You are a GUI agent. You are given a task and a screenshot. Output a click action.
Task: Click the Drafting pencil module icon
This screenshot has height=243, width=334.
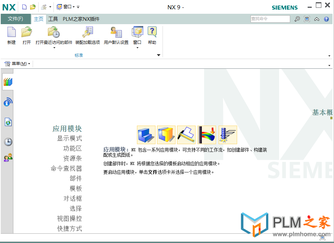(186, 135)
